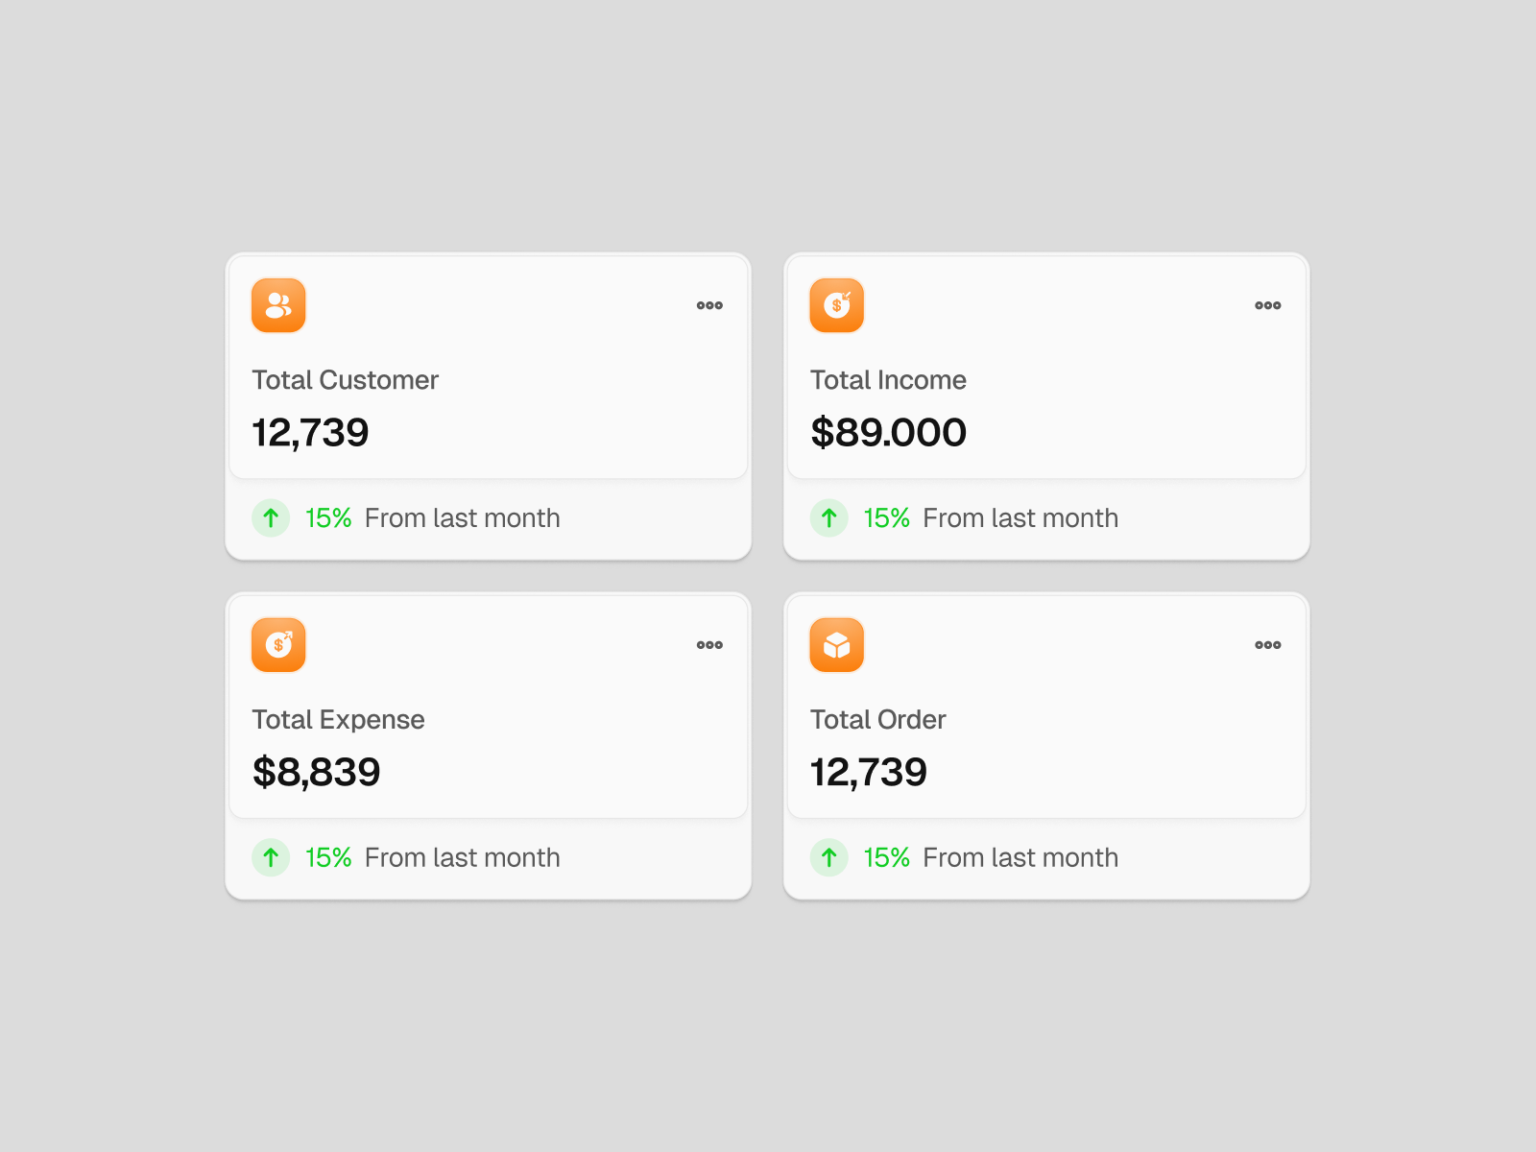Click the green up arrow on Total Expense card
The width and height of the screenshot is (1536, 1152).
point(271,857)
